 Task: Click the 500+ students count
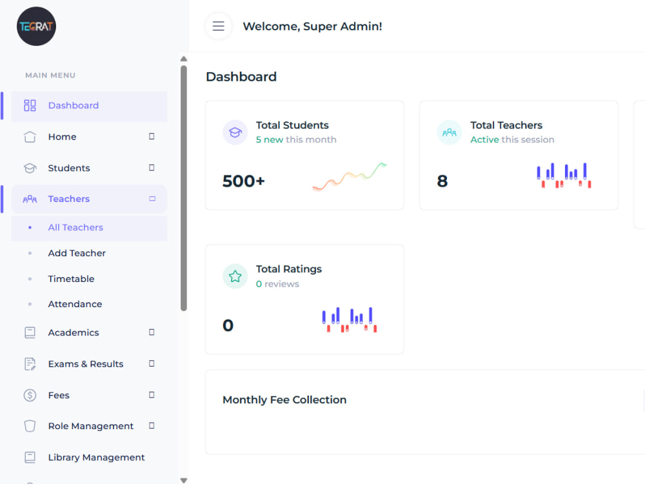(244, 181)
